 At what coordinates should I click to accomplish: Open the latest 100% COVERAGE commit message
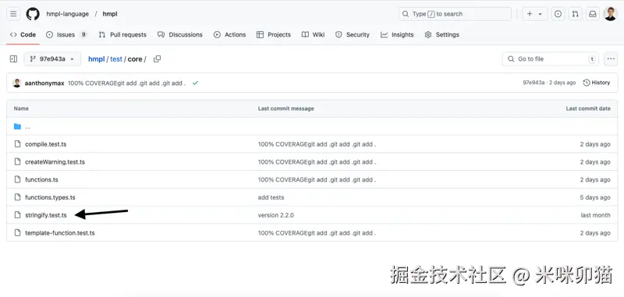[x=127, y=83]
